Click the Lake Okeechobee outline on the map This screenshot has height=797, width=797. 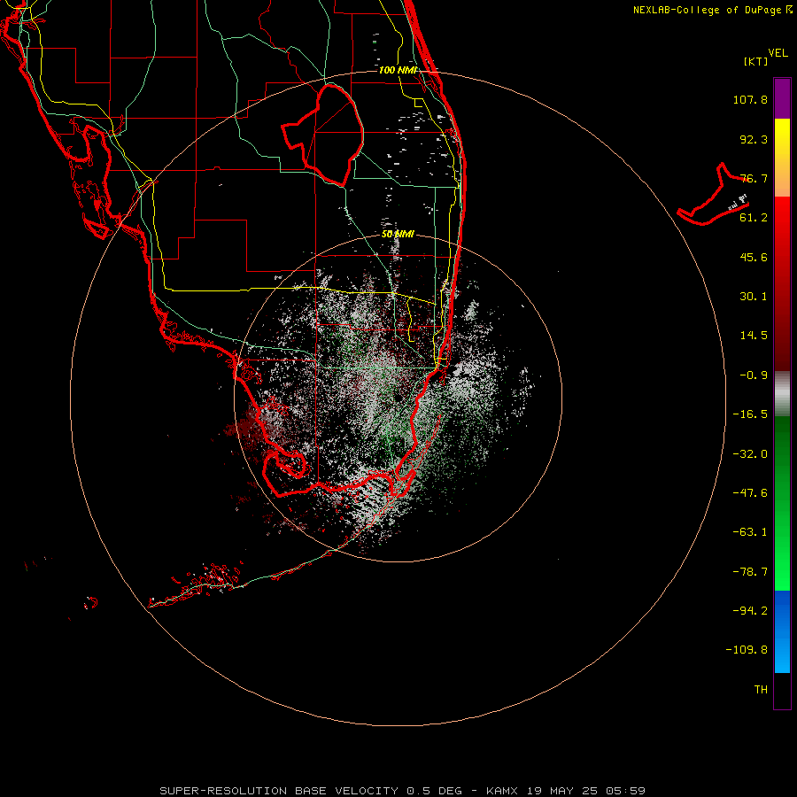pyautogui.click(x=323, y=135)
